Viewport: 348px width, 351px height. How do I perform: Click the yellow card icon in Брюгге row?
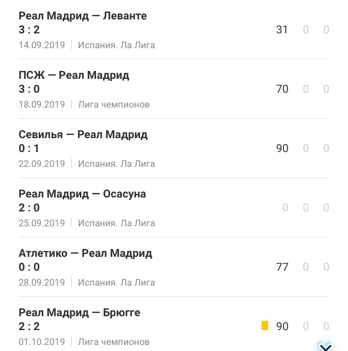click(265, 325)
